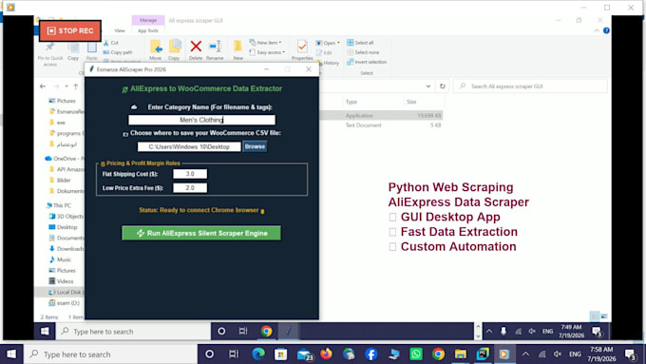The height and width of the screenshot is (364, 646).
Task: Click the save path field showing C:\Users\Windows 10\Desktop
Action: [x=189, y=146]
